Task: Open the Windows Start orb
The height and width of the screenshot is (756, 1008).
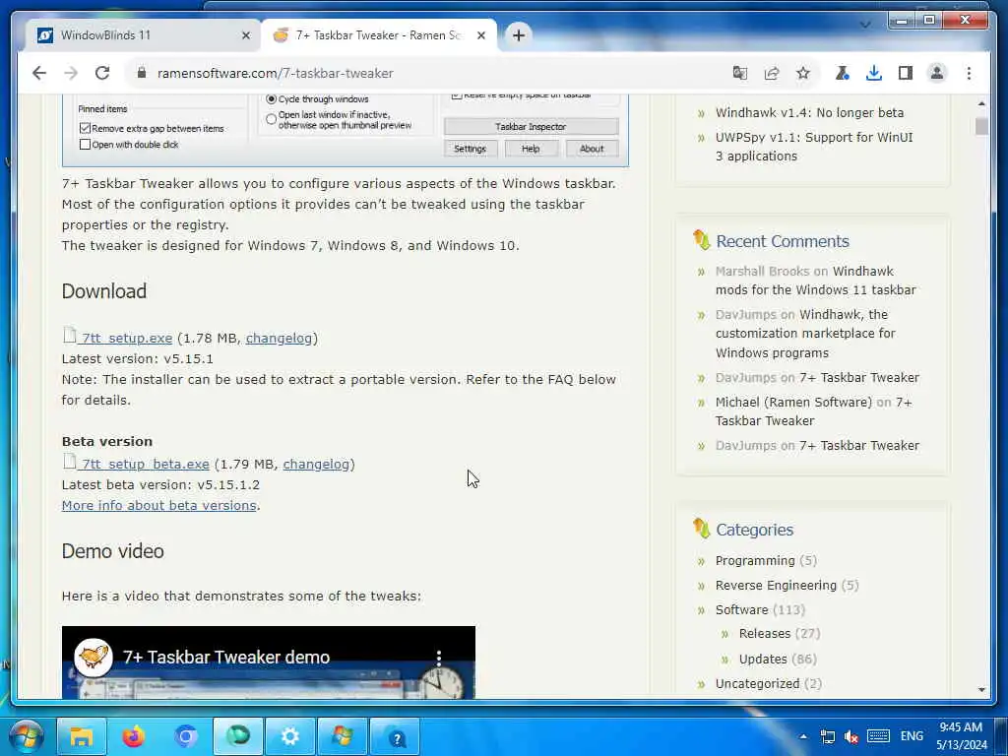Action: coord(26,736)
